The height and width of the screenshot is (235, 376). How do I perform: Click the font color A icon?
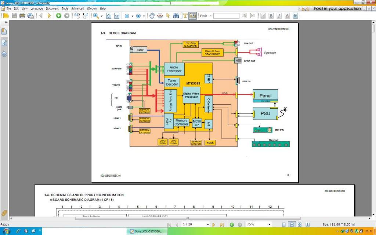287,16
